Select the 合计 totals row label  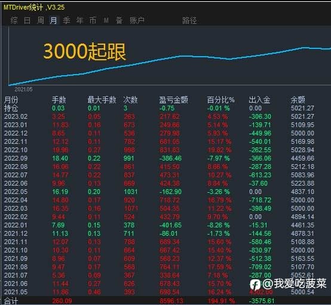[x=11, y=301]
